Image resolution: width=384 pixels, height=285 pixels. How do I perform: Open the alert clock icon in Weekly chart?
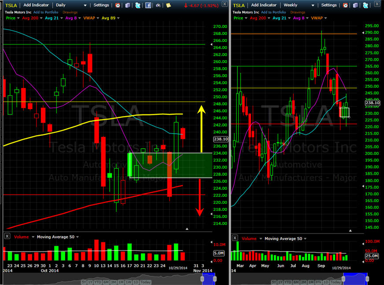coord(345,5)
